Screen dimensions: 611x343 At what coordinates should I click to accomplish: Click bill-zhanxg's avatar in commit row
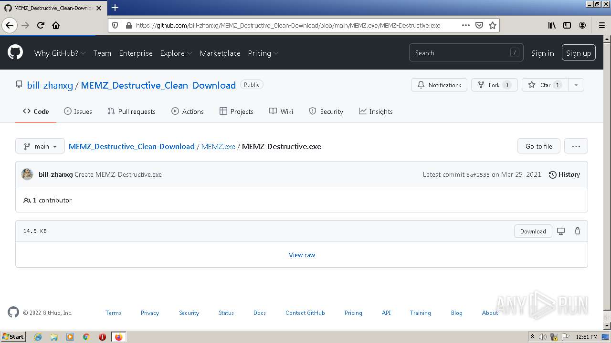(x=27, y=174)
